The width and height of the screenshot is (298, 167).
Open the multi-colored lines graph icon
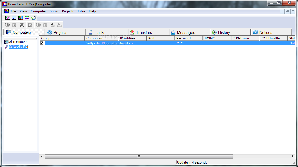coord(27,18)
